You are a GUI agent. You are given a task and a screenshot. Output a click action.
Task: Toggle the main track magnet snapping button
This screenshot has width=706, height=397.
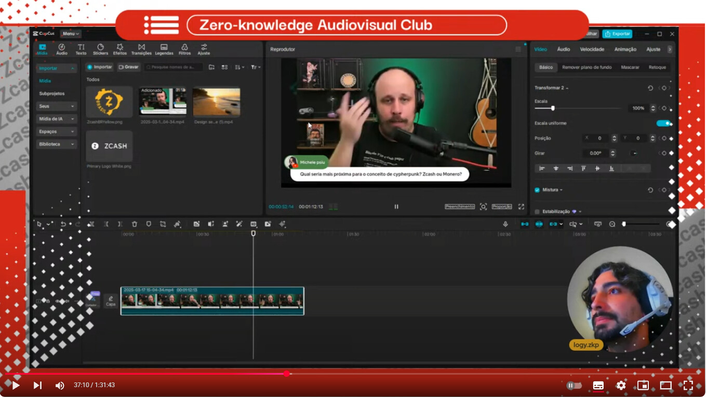click(525, 224)
